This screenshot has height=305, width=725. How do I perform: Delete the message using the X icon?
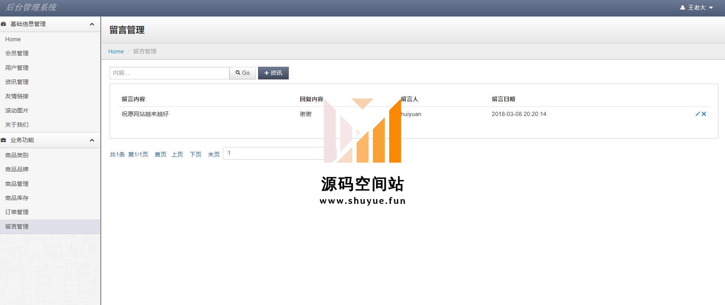[704, 114]
